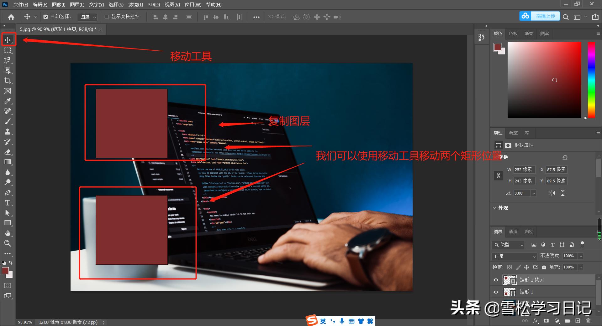Click the 拖拽上传 upload button
This screenshot has height=326, width=602.
tap(546, 16)
